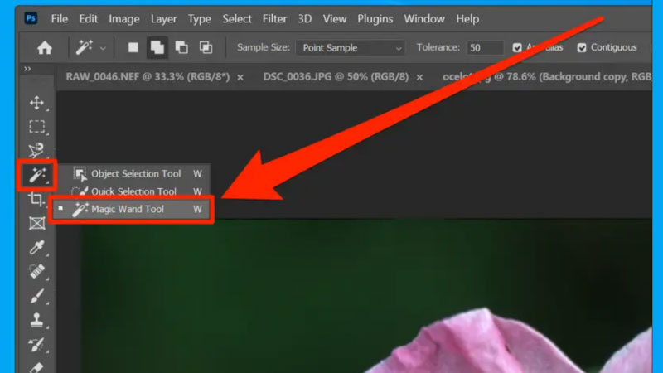The height and width of the screenshot is (373, 663).
Task: Choose Intersect with Selection mode icon
Action: pos(206,47)
